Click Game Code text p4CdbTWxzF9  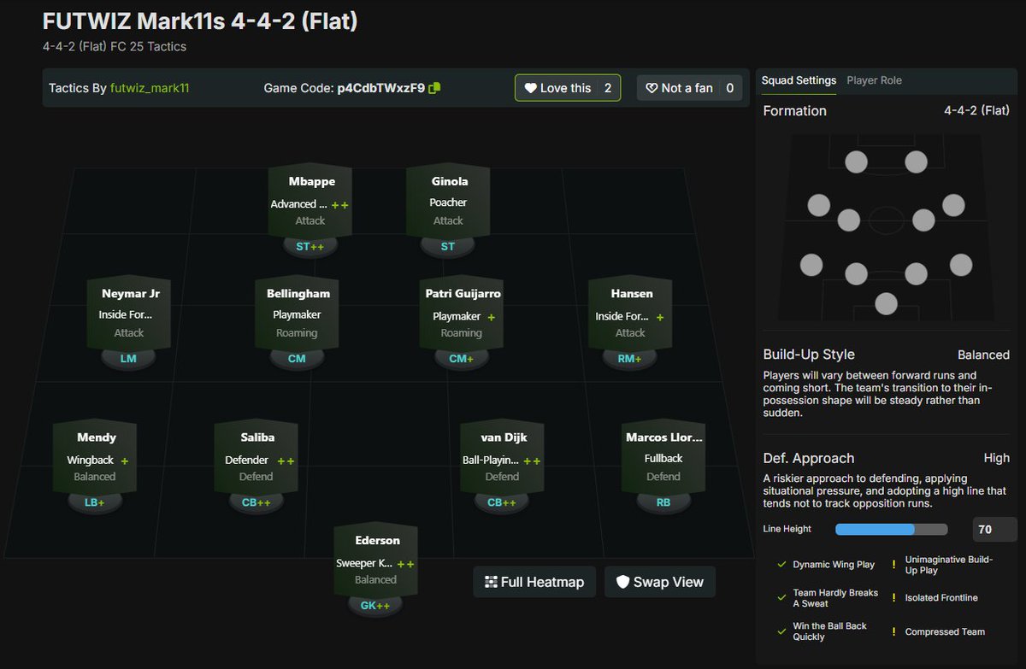pyautogui.click(x=380, y=88)
